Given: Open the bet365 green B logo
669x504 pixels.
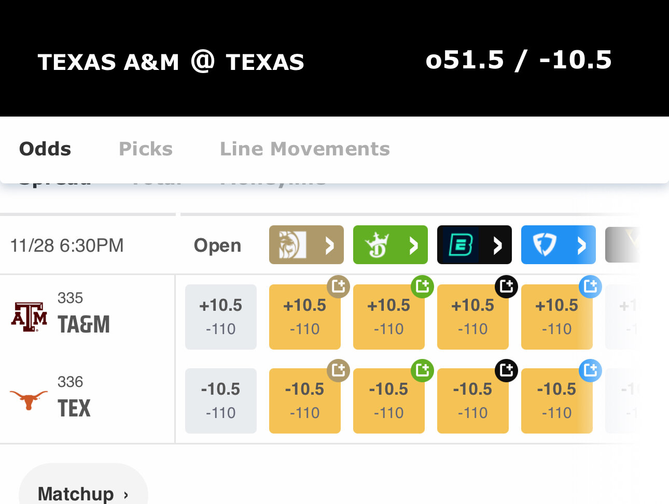Looking at the screenshot, I should (461, 245).
